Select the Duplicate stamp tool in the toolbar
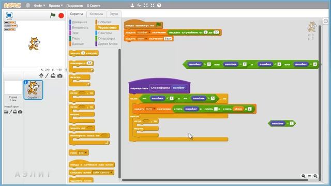331x186 pixels. pyautogui.click(x=132, y=6)
